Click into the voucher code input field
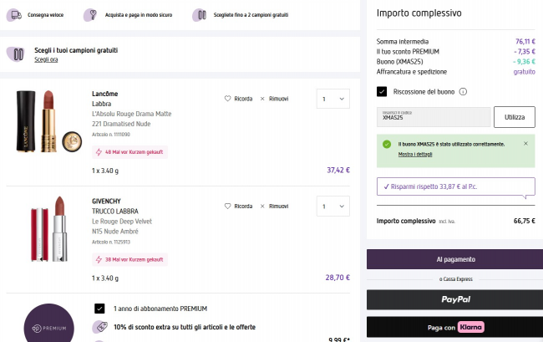 click(x=433, y=116)
